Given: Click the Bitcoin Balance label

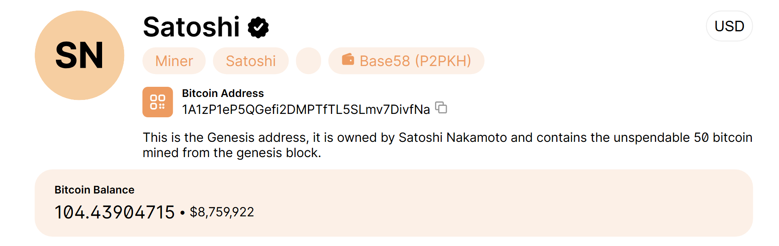Looking at the screenshot, I should [94, 190].
